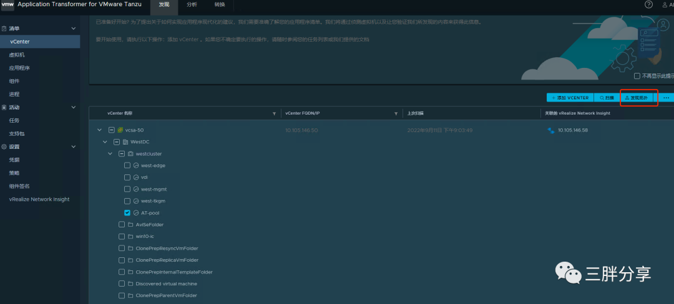Click the resource pool icon beside vdi

pyautogui.click(x=136, y=177)
